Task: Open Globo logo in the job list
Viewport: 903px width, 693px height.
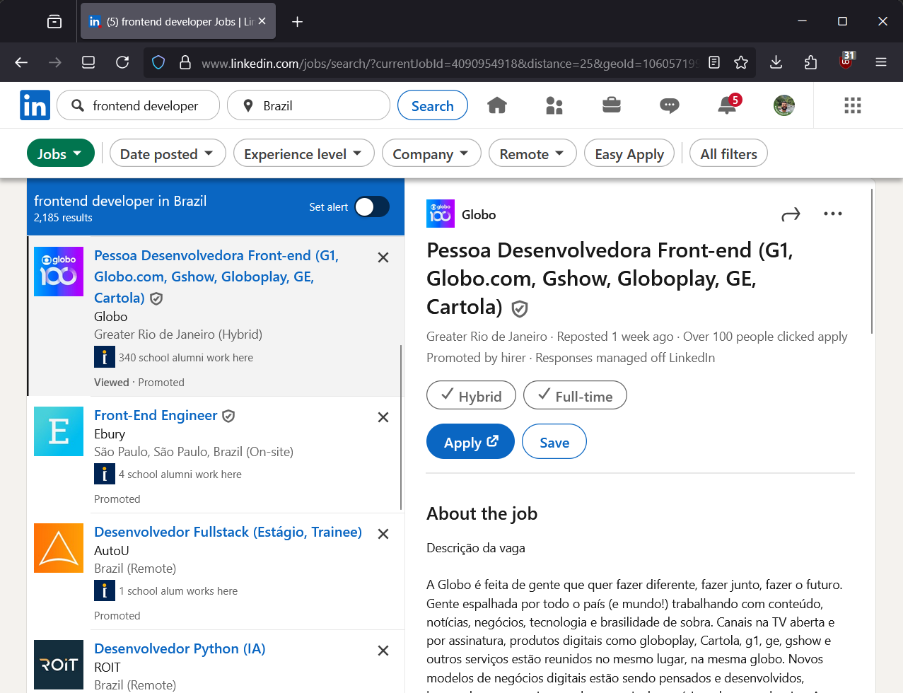Action: tap(59, 272)
